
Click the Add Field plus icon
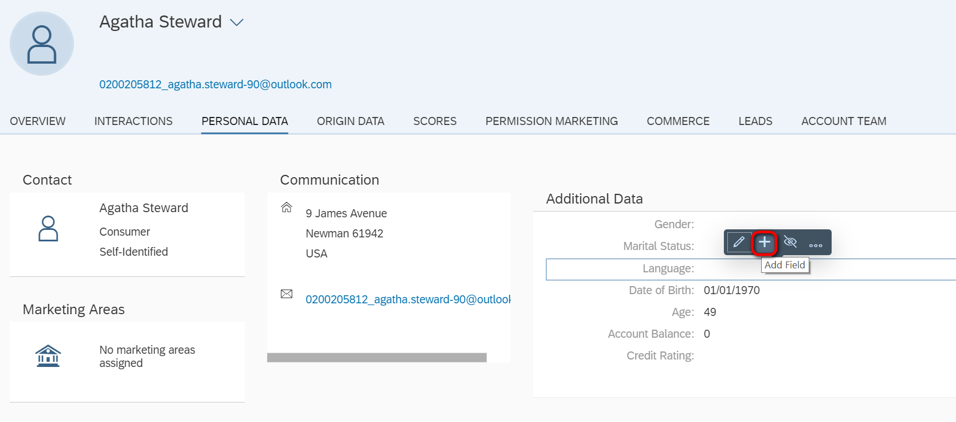point(765,243)
